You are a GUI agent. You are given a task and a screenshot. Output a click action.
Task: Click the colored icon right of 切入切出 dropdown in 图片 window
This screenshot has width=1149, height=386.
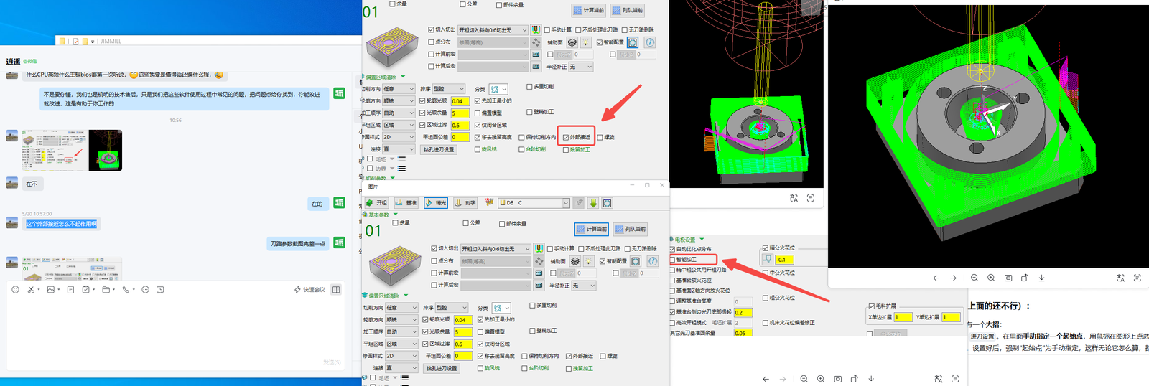pos(539,248)
